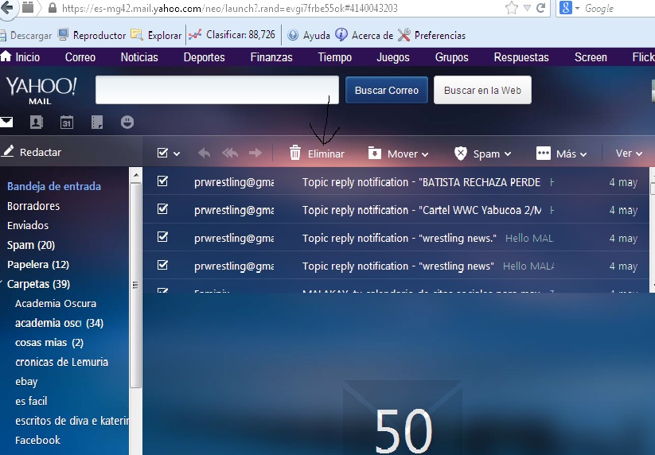
Task: Click the trash can Eliminar icon
Action: pyautogui.click(x=295, y=154)
